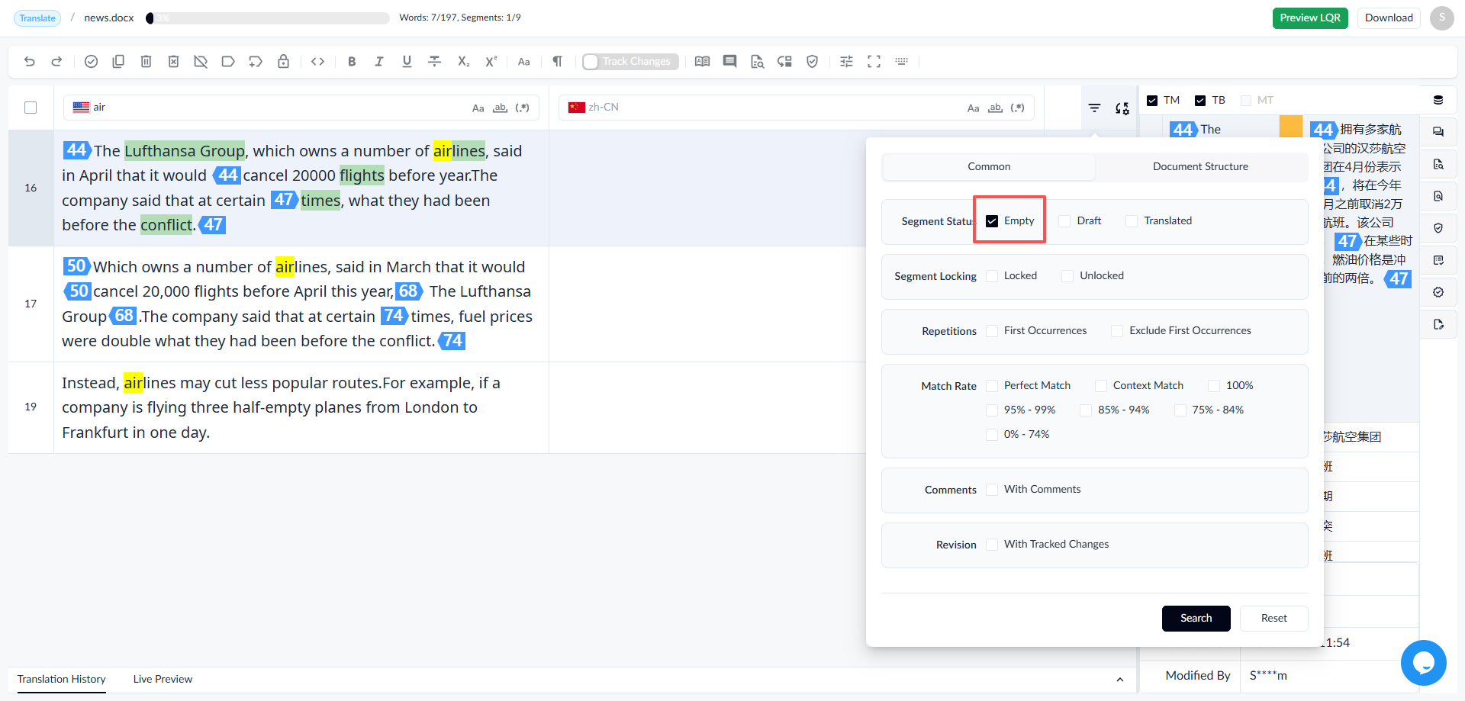This screenshot has height=701, width=1465.
Task: Expand the Translation History panel
Action: 1119,680
